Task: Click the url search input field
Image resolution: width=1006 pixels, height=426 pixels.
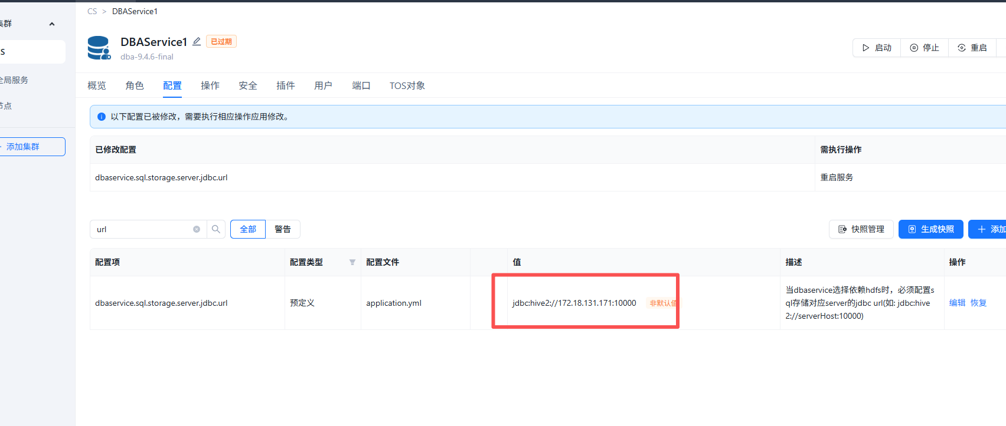Action: click(143, 229)
